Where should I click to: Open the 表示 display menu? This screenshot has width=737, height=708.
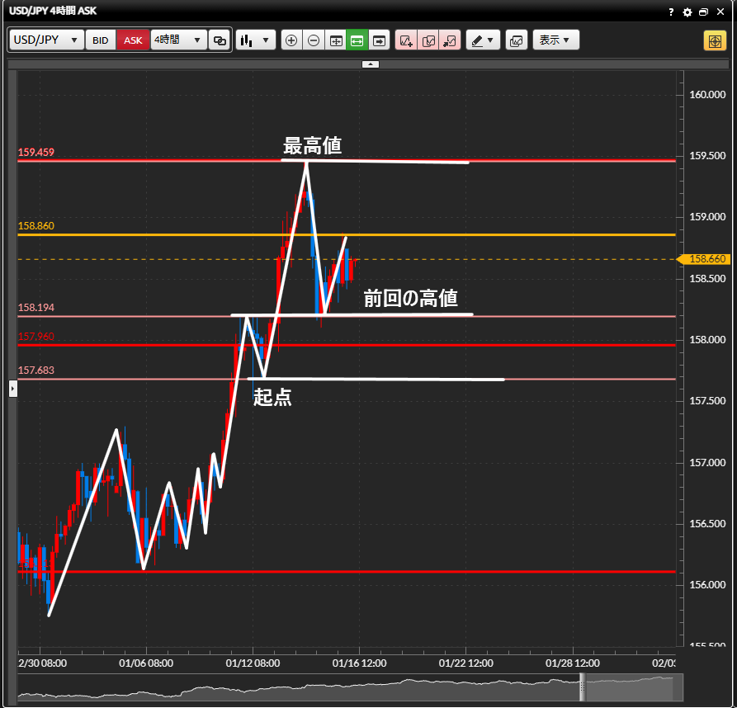tap(555, 40)
